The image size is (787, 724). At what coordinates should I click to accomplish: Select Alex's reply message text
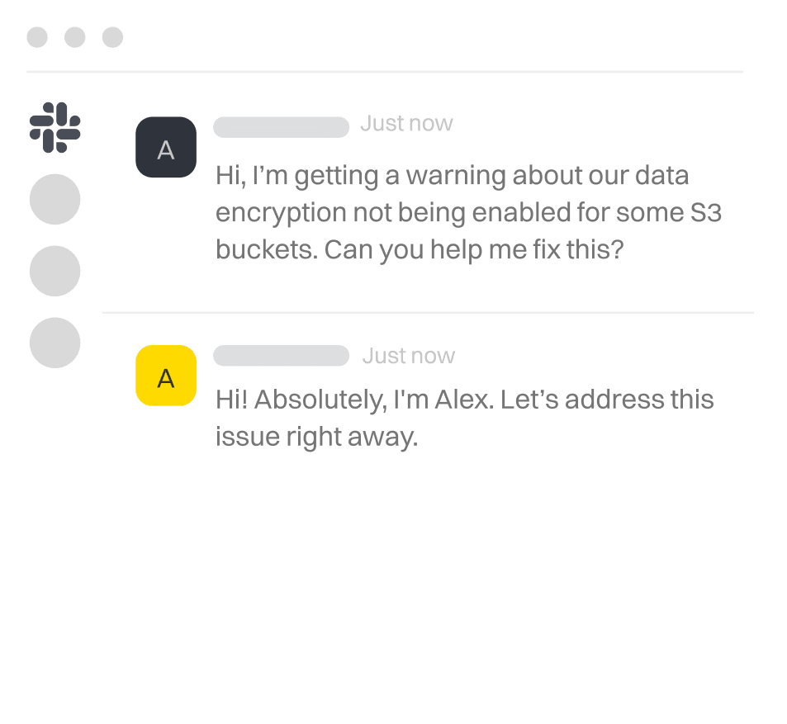click(464, 418)
